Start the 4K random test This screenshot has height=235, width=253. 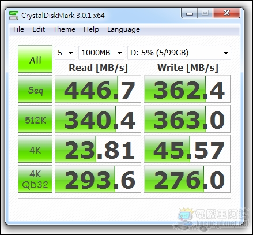coord(35,149)
